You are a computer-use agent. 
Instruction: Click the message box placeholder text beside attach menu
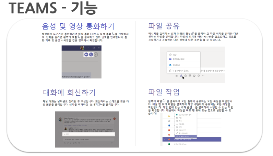212,71
